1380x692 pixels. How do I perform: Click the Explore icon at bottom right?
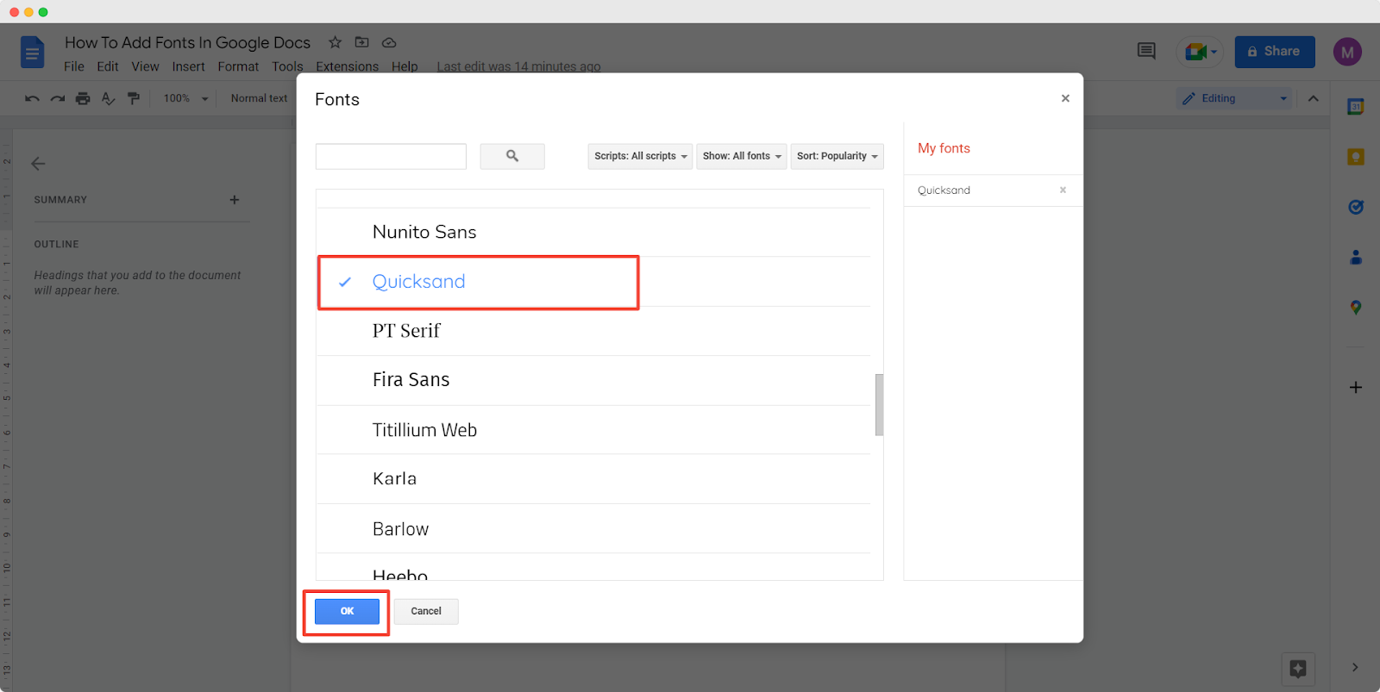[x=1298, y=669]
